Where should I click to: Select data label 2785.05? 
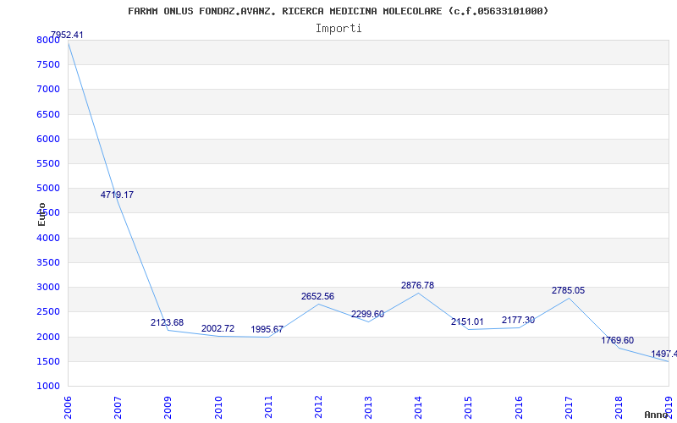pyautogui.click(x=568, y=290)
